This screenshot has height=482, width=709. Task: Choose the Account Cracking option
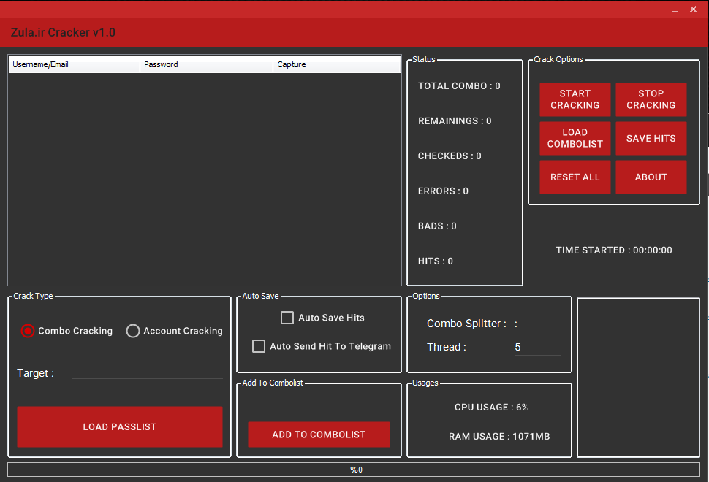pos(133,331)
